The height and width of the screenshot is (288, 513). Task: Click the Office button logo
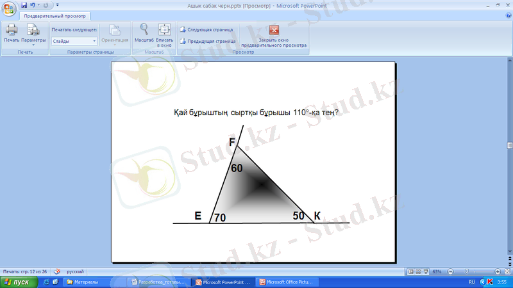coord(9,8)
